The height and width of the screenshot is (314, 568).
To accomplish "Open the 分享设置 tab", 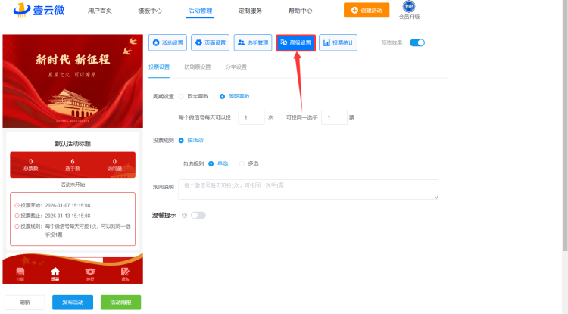I will tap(236, 67).
